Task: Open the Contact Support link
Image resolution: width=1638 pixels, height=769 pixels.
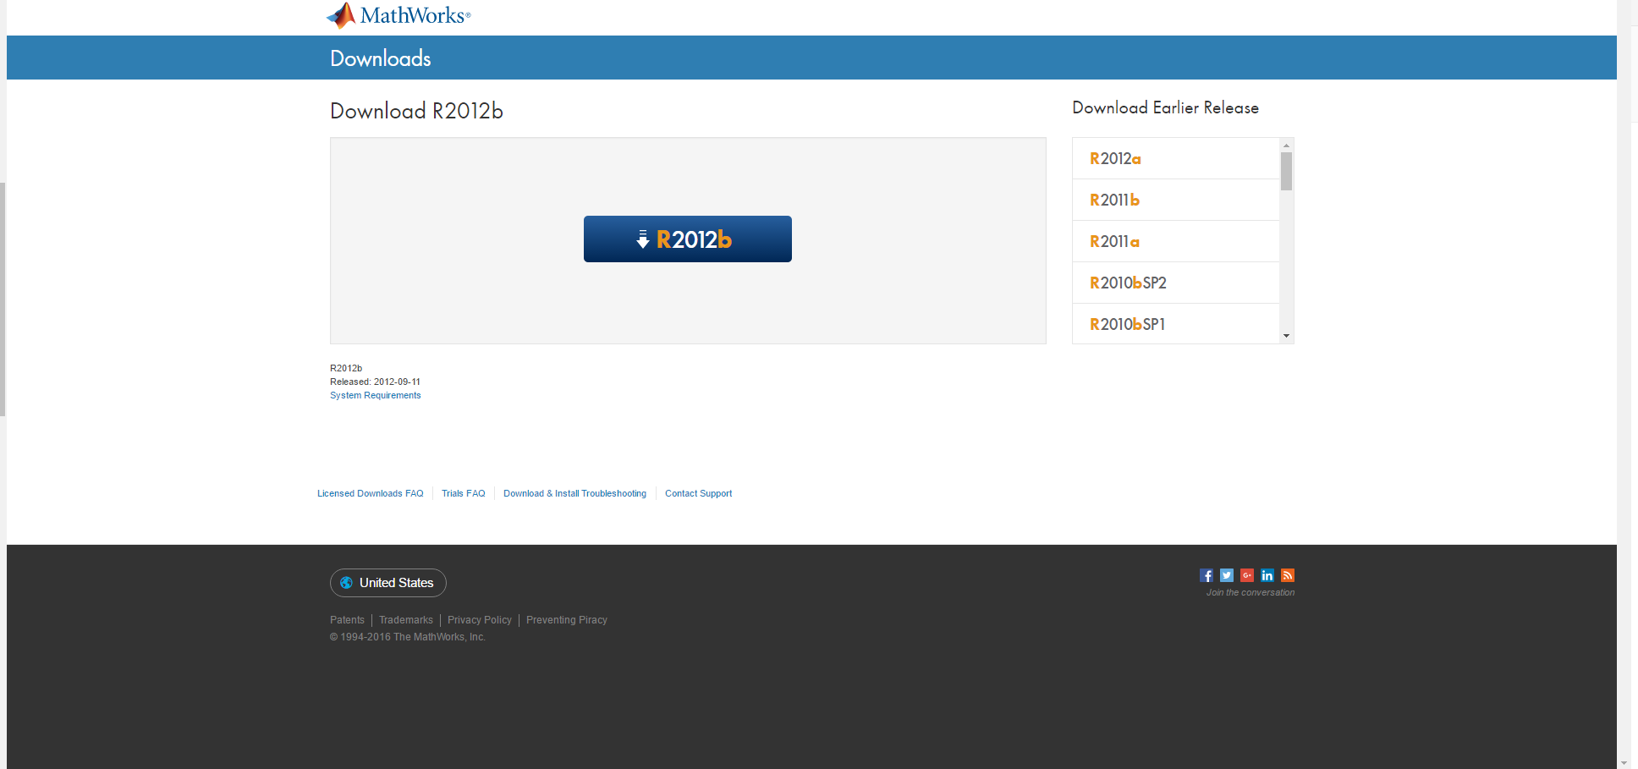Action: pyautogui.click(x=698, y=493)
